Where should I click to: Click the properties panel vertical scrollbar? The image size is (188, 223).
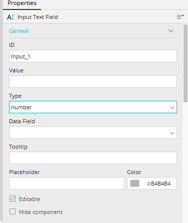(x=185, y=63)
